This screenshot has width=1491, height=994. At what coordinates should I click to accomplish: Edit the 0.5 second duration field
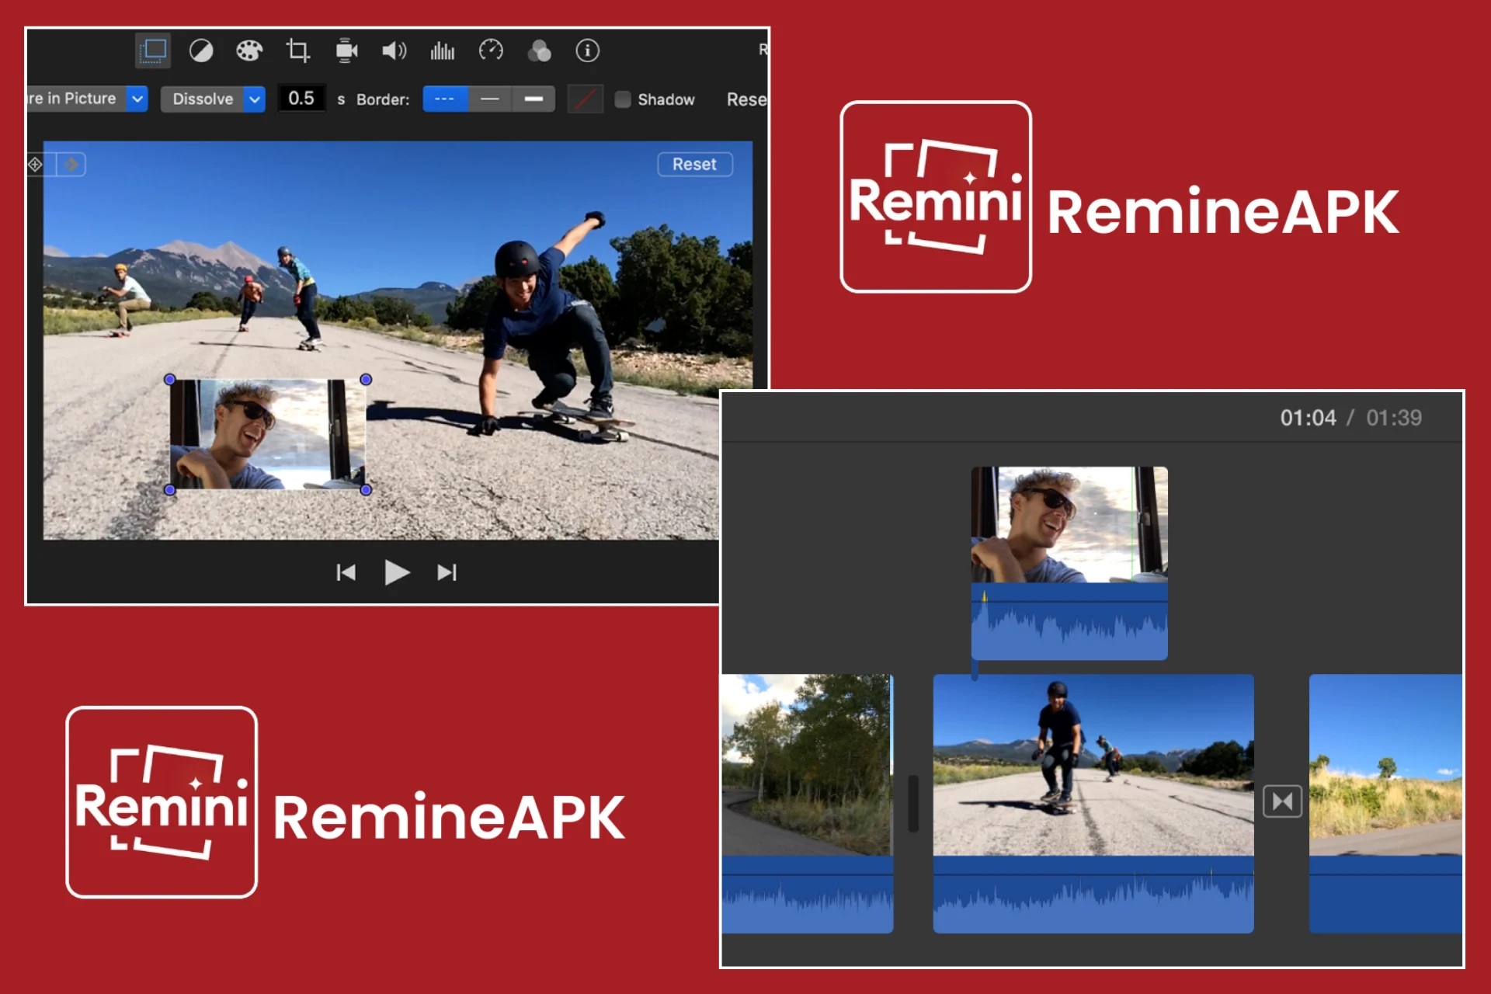click(301, 98)
